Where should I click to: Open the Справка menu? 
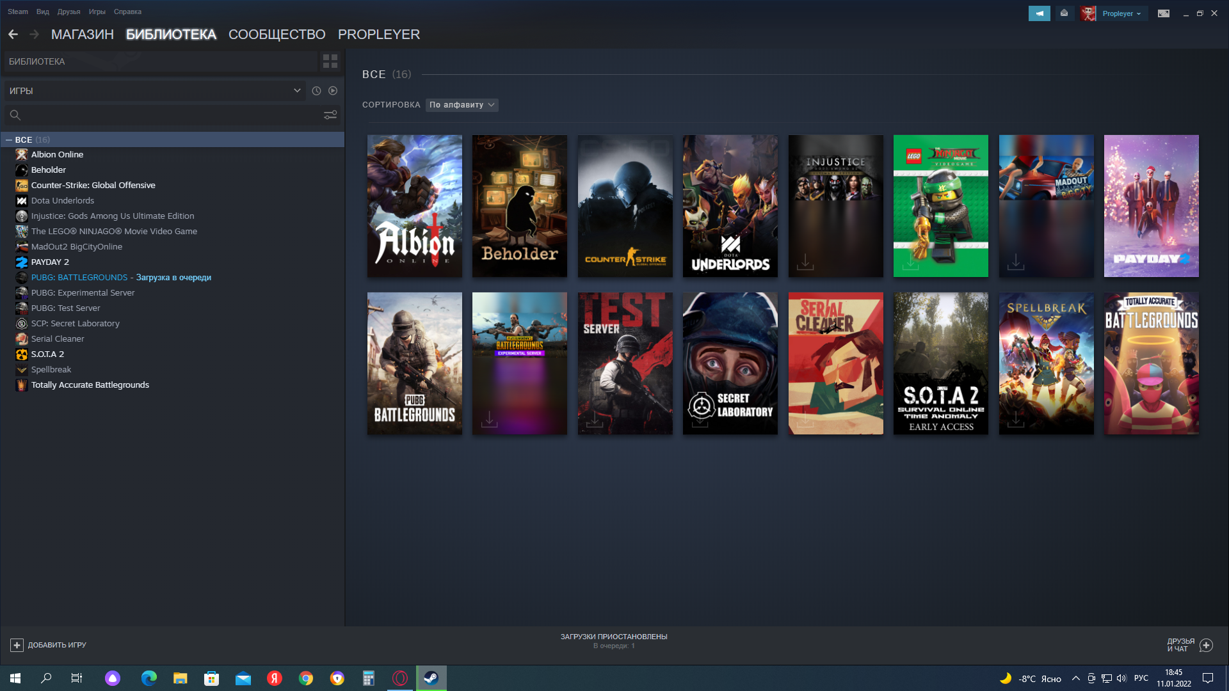click(x=128, y=12)
